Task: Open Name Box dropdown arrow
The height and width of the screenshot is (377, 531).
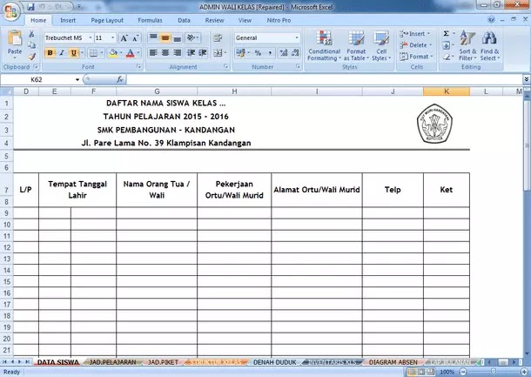Action: tap(77, 79)
